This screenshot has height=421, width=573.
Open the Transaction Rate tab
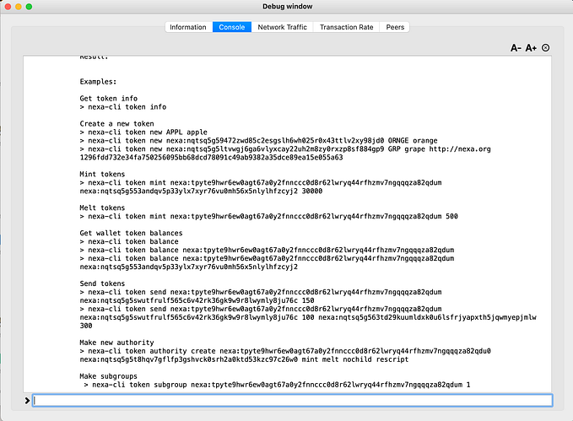click(x=346, y=27)
